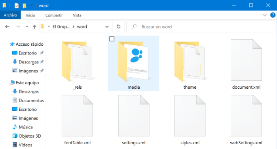
Task: Tick the media folder selection checkbox
Action: pos(112,39)
